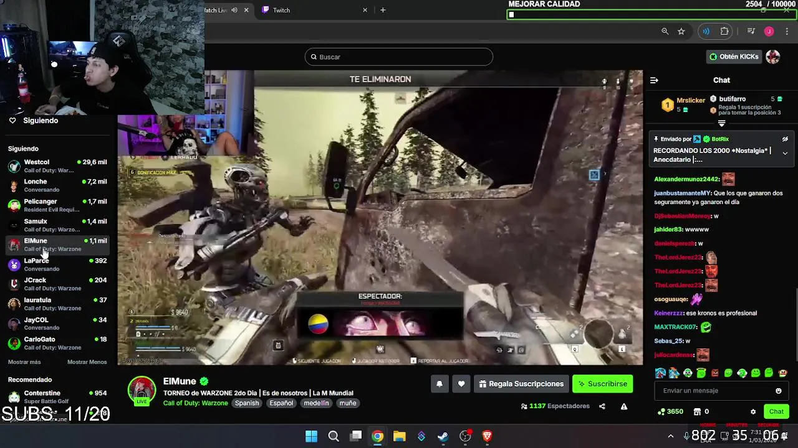
Task: Open ElMune channel in sidebar
Action: click(x=59, y=245)
